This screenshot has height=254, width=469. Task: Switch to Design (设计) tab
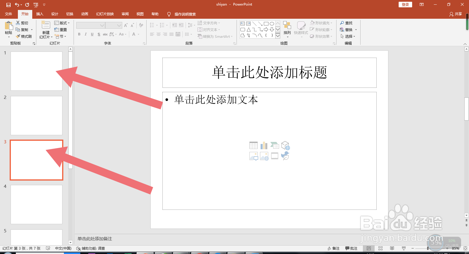(55, 14)
